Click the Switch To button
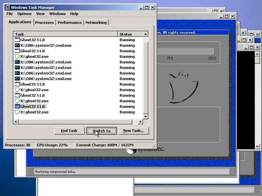Screen dimensions: 262x196 point(102,131)
